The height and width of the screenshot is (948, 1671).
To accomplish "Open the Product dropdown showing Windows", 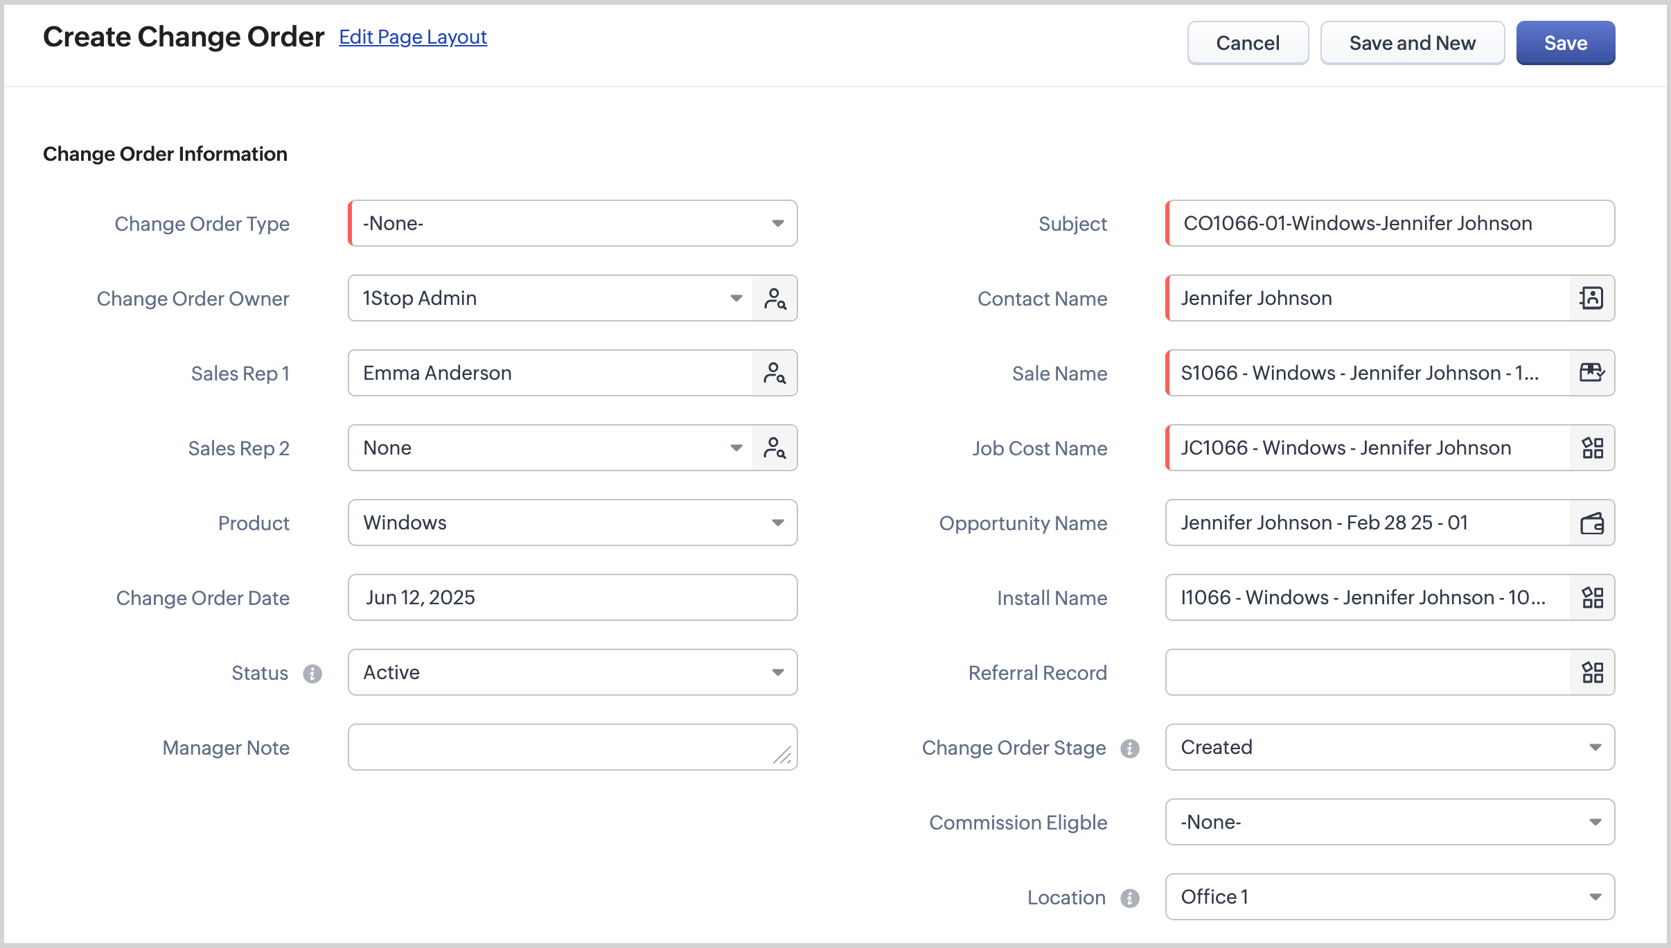I will click(x=572, y=523).
